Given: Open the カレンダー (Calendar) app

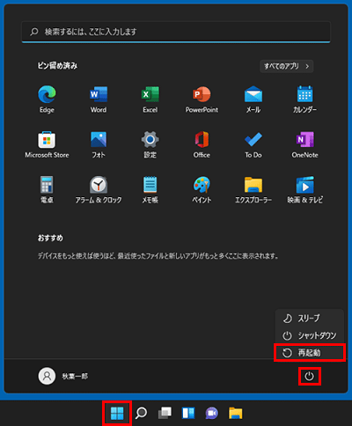Looking at the screenshot, I should click(305, 99).
